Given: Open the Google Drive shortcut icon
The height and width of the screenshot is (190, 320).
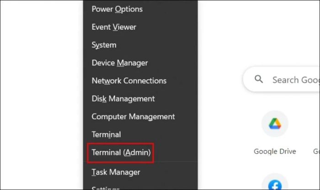Looking at the screenshot, I should pos(275,123).
